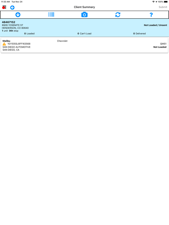Tap the 0 Delivered counter
This screenshot has width=169, height=225.
coord(139,34)
